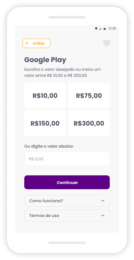The image size is (134, 260).
Task: Select the R$75,00 value card
Action: coord(89,96)
